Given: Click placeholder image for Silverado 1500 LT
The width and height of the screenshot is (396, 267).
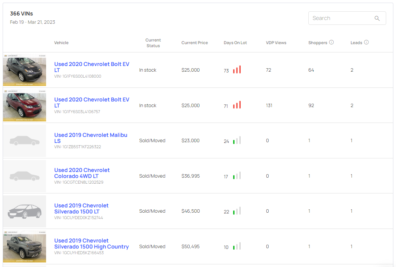Looking at the screenshot, I should [x=25, y=211].
